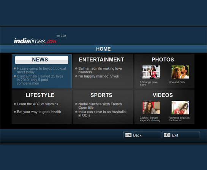Open 'Eat your way to good health' article
Image resolution: width=207 pixels, height=170 pixels.
point(39,112)
